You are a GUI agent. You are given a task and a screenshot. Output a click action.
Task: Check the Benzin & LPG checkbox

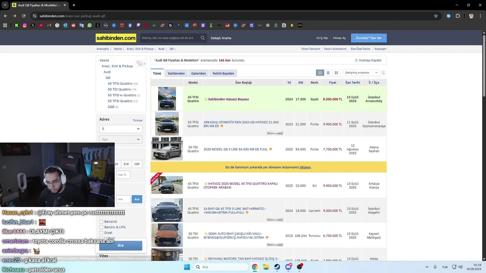101,227
